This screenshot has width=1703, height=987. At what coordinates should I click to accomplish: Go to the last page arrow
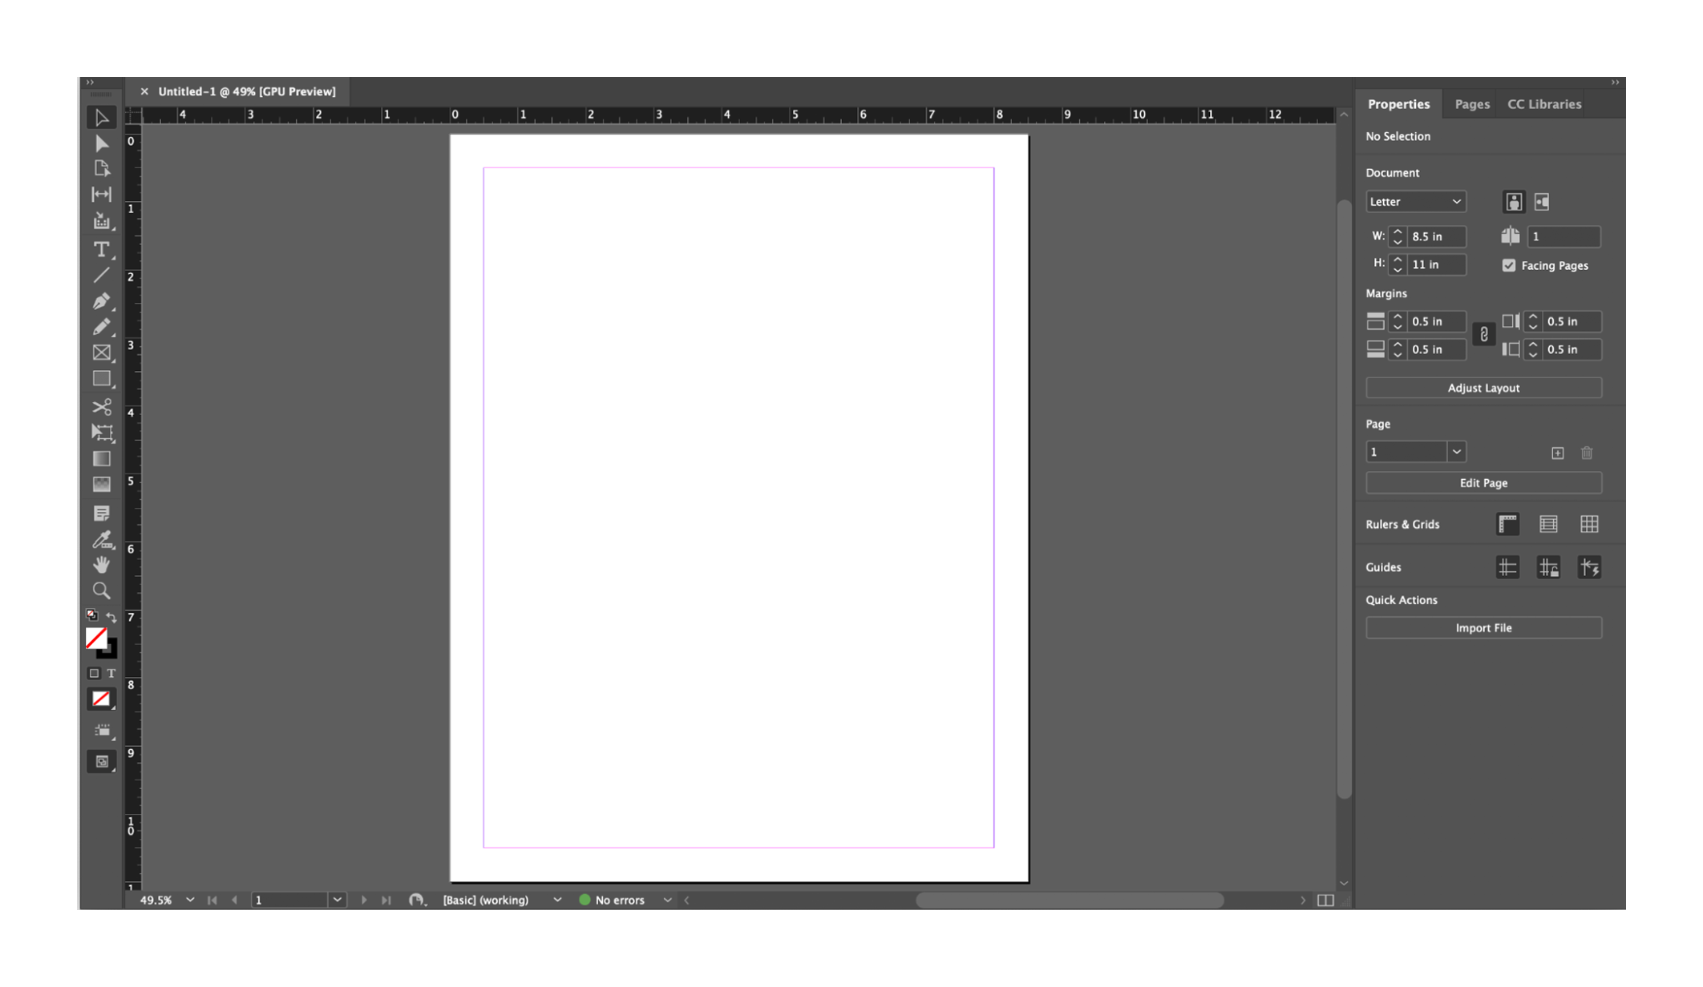tap(386, 900)
